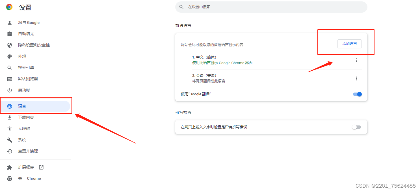The image size is (420, 191).
Task: Click the person icon for 您与 Google
Action: 10,23
